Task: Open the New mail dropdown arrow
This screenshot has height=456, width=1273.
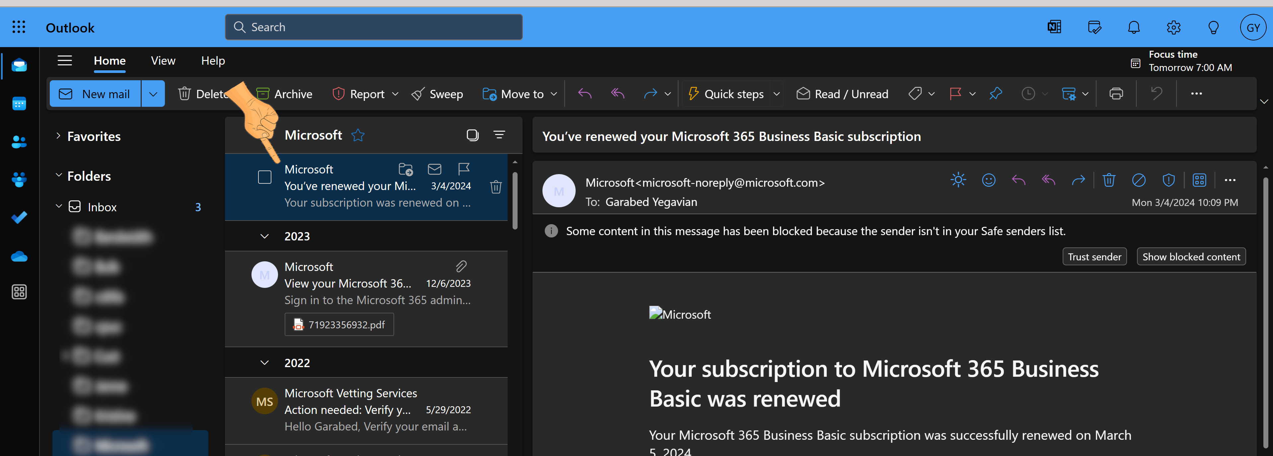Action: (x=153, y=94)
